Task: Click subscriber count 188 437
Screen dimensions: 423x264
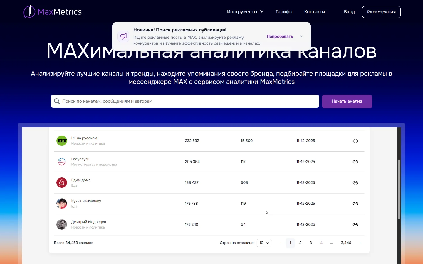Action: [192, 182]
